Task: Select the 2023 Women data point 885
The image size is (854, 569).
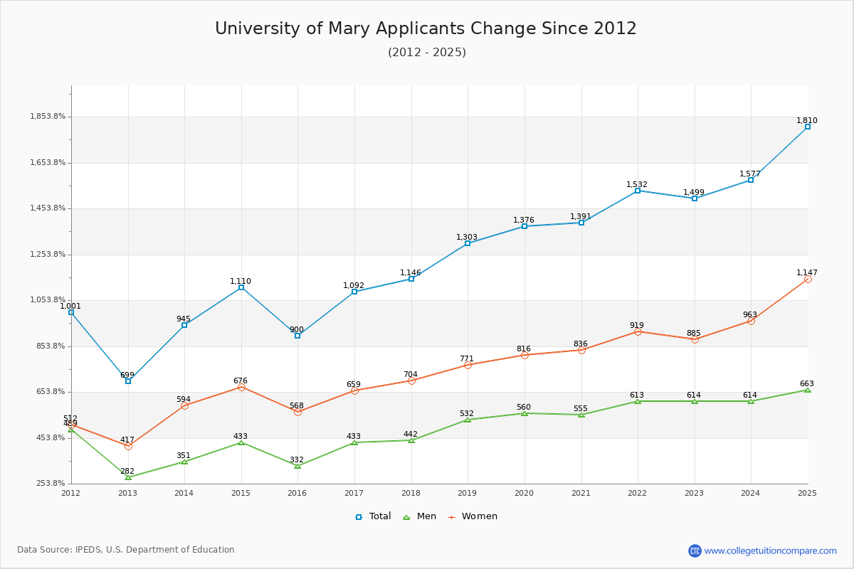Action: (x=695, y=339)
